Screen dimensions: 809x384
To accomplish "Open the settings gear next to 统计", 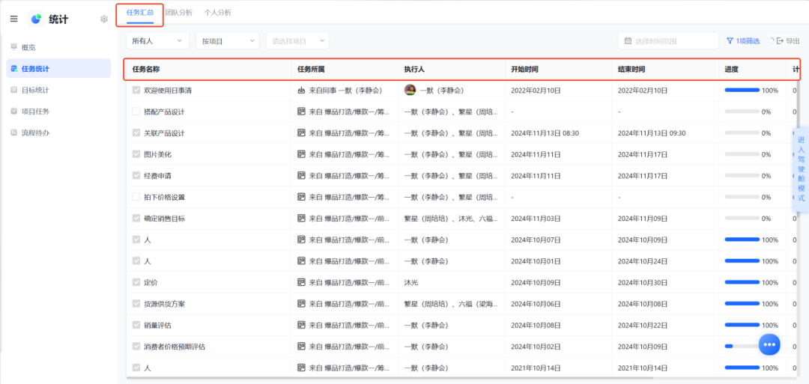I will click(104, 19).
